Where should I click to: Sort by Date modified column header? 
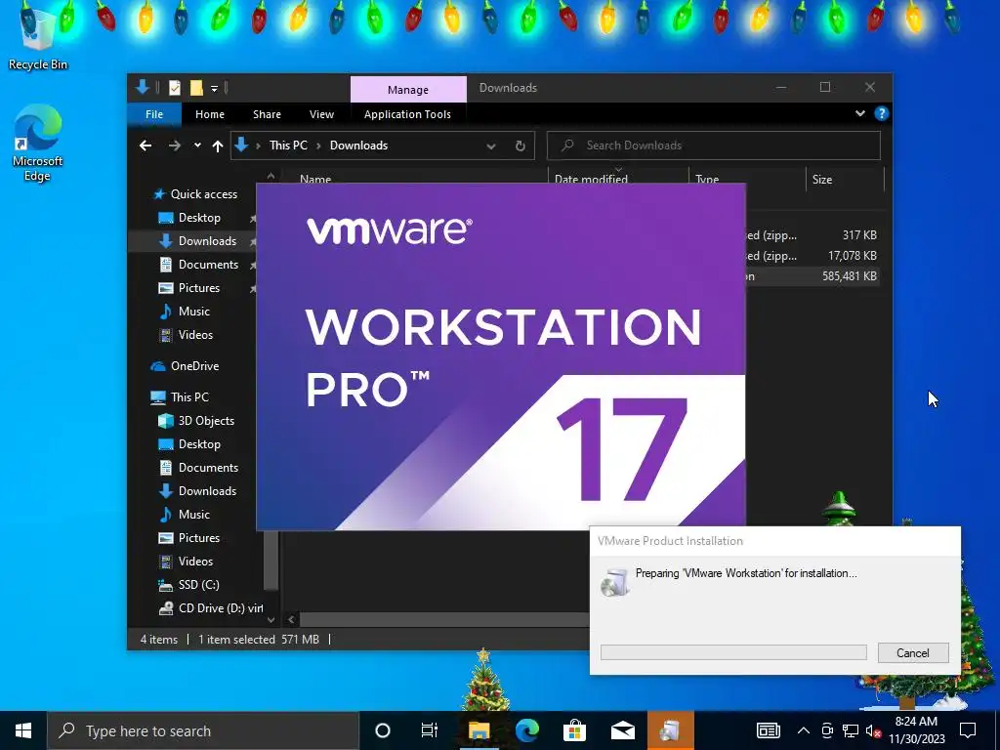click(x=591, y=178)
